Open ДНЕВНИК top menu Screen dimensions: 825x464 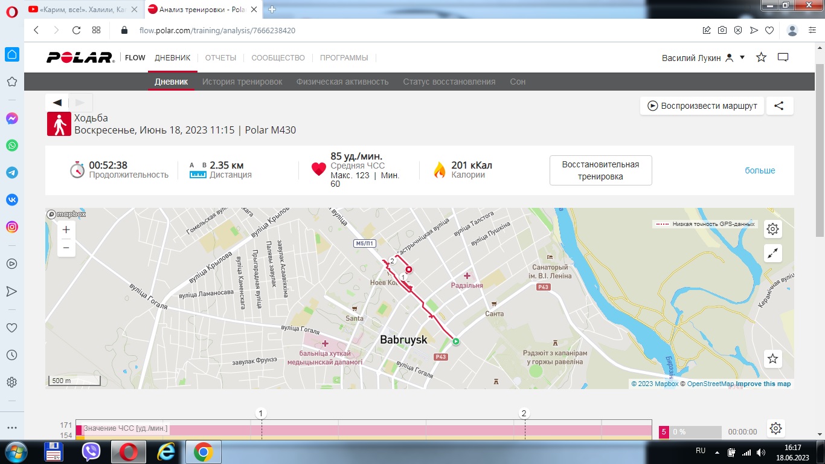pos(172,58)
